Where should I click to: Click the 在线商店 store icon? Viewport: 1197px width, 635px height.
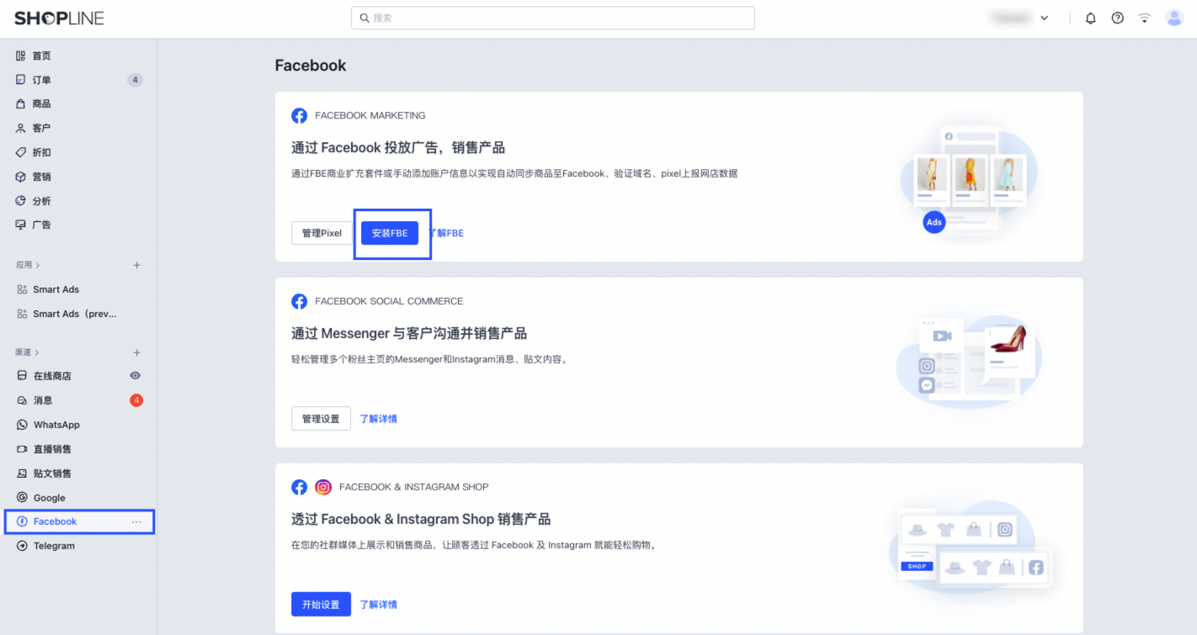(x=22, y=376)
